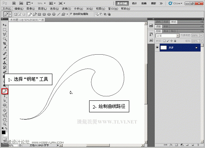205x148 pixels.
Task: Select the History Brush tool
Action: click(x=5, y=67)
